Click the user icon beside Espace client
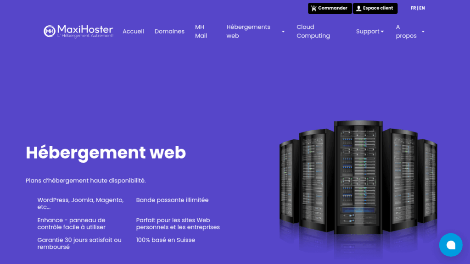 coord(358,8)
